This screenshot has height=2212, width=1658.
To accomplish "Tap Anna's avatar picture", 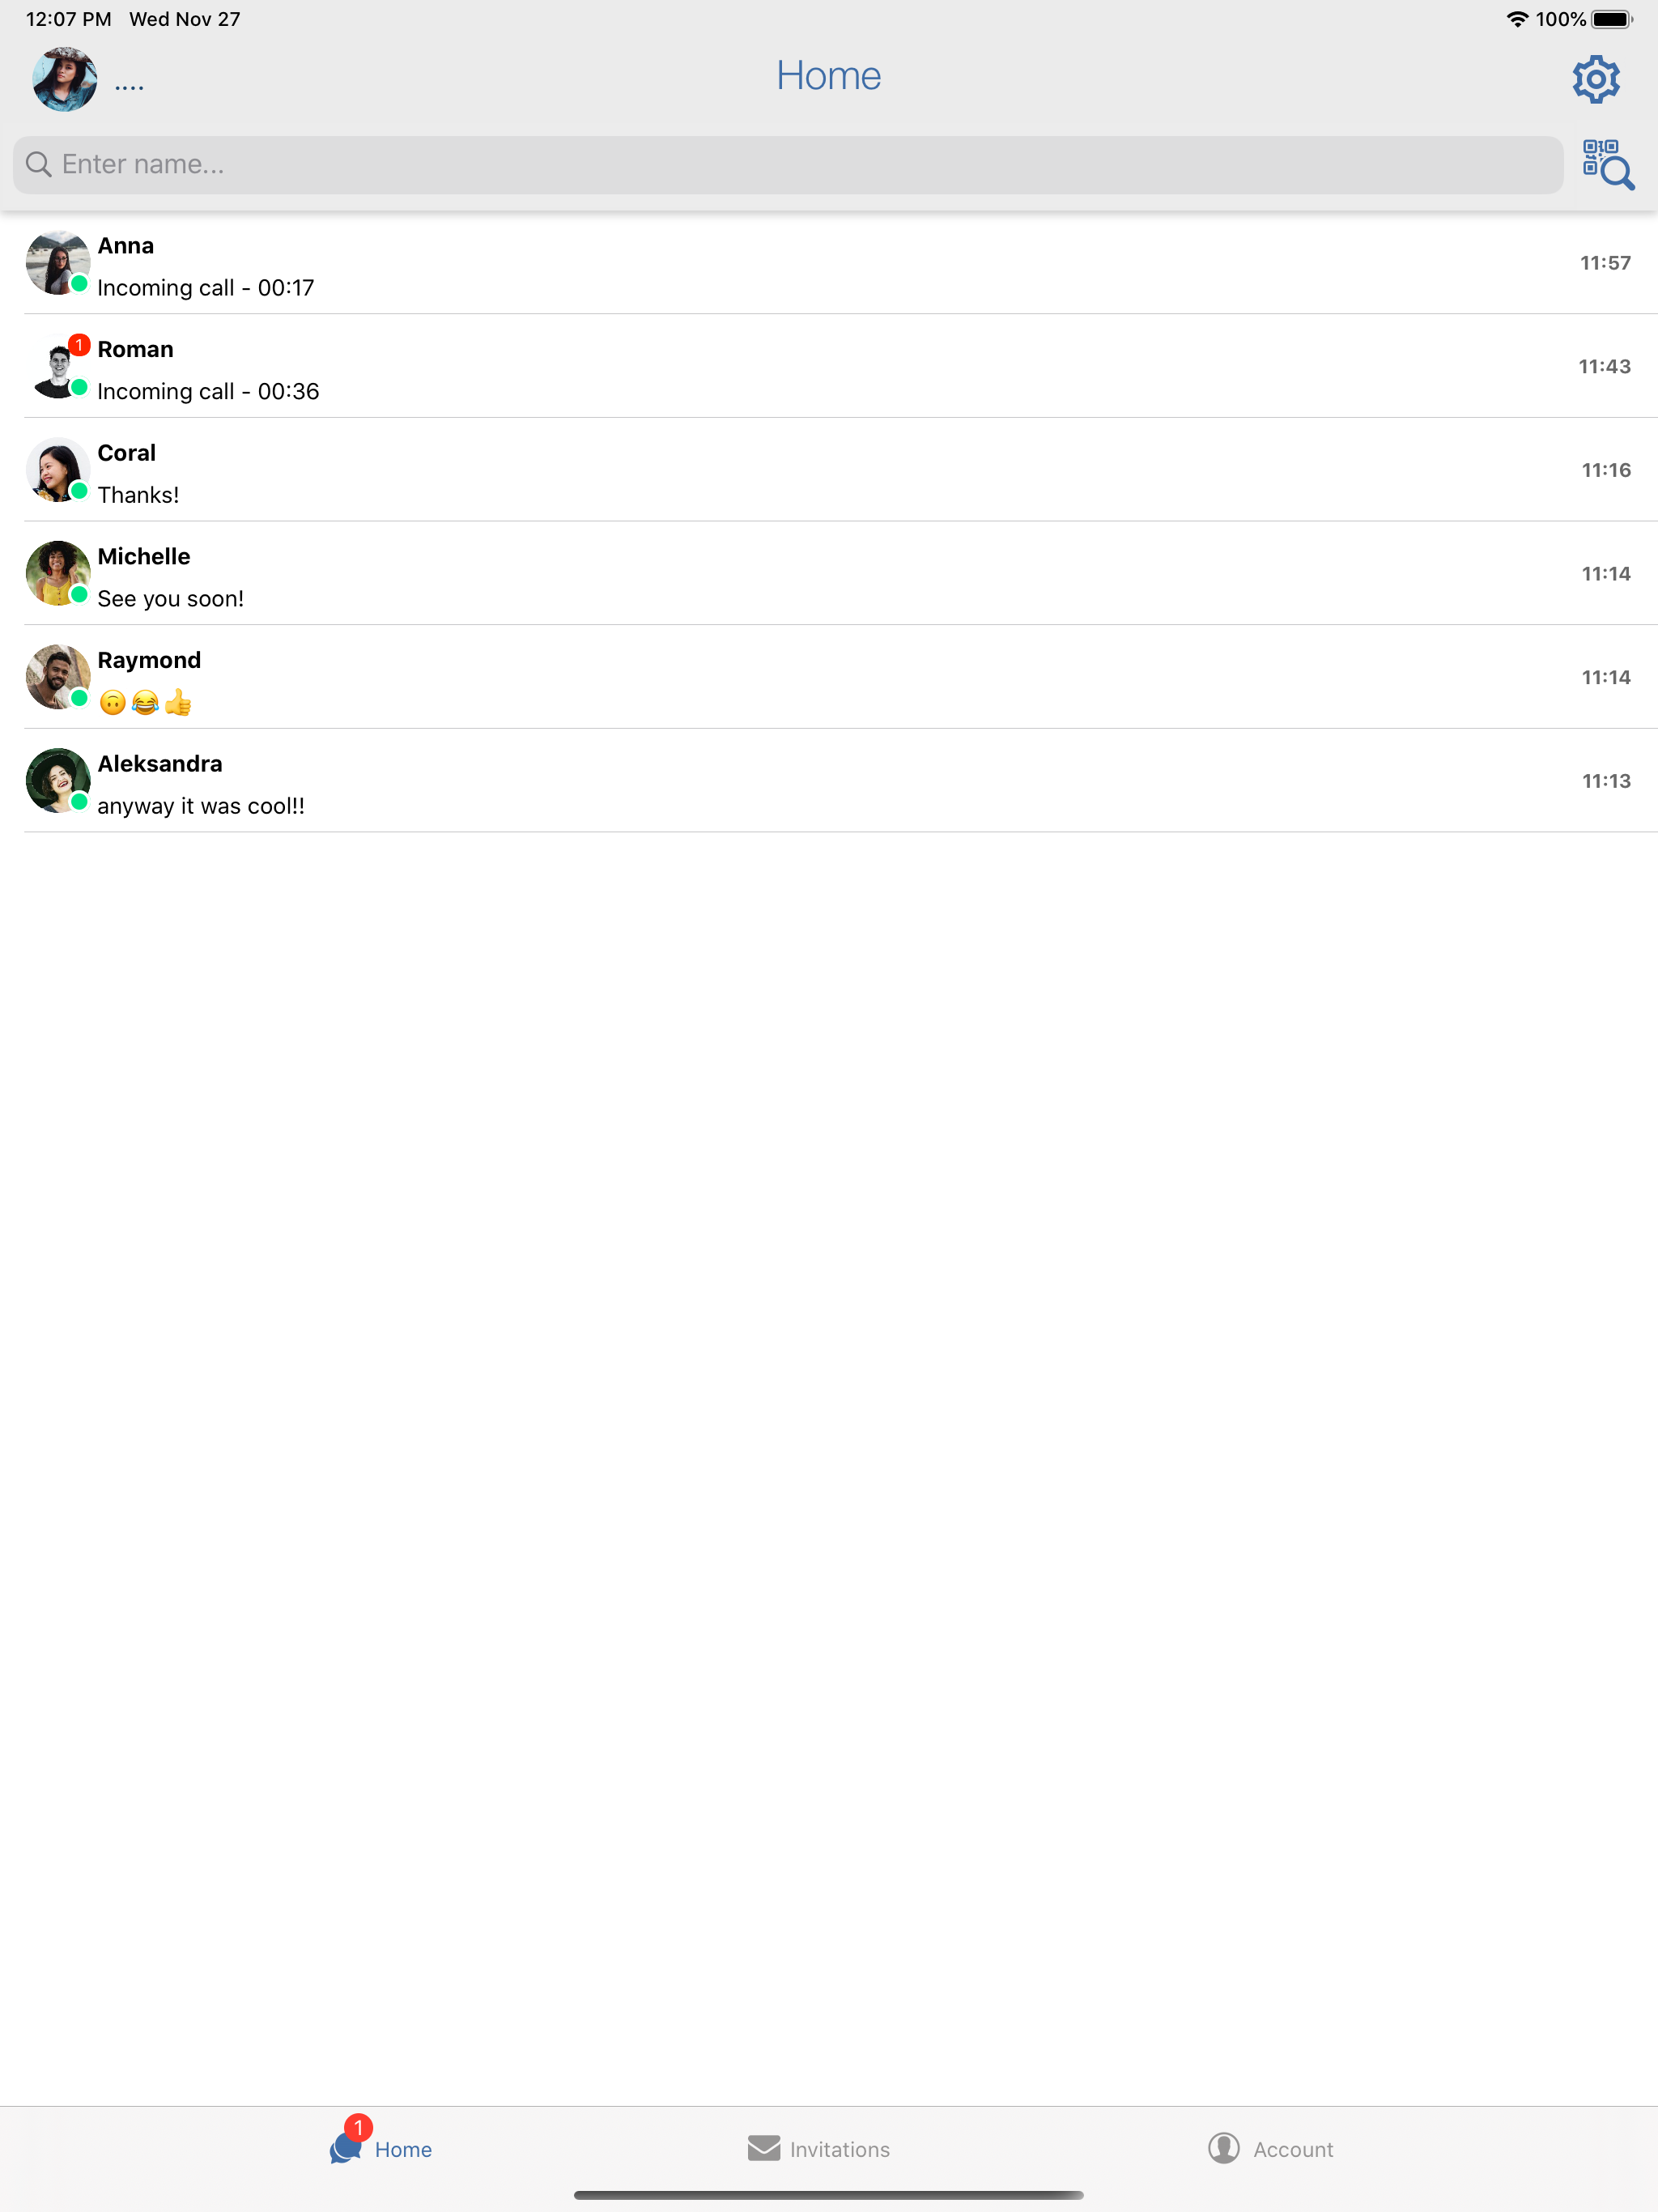I will (x=57, y=263).
